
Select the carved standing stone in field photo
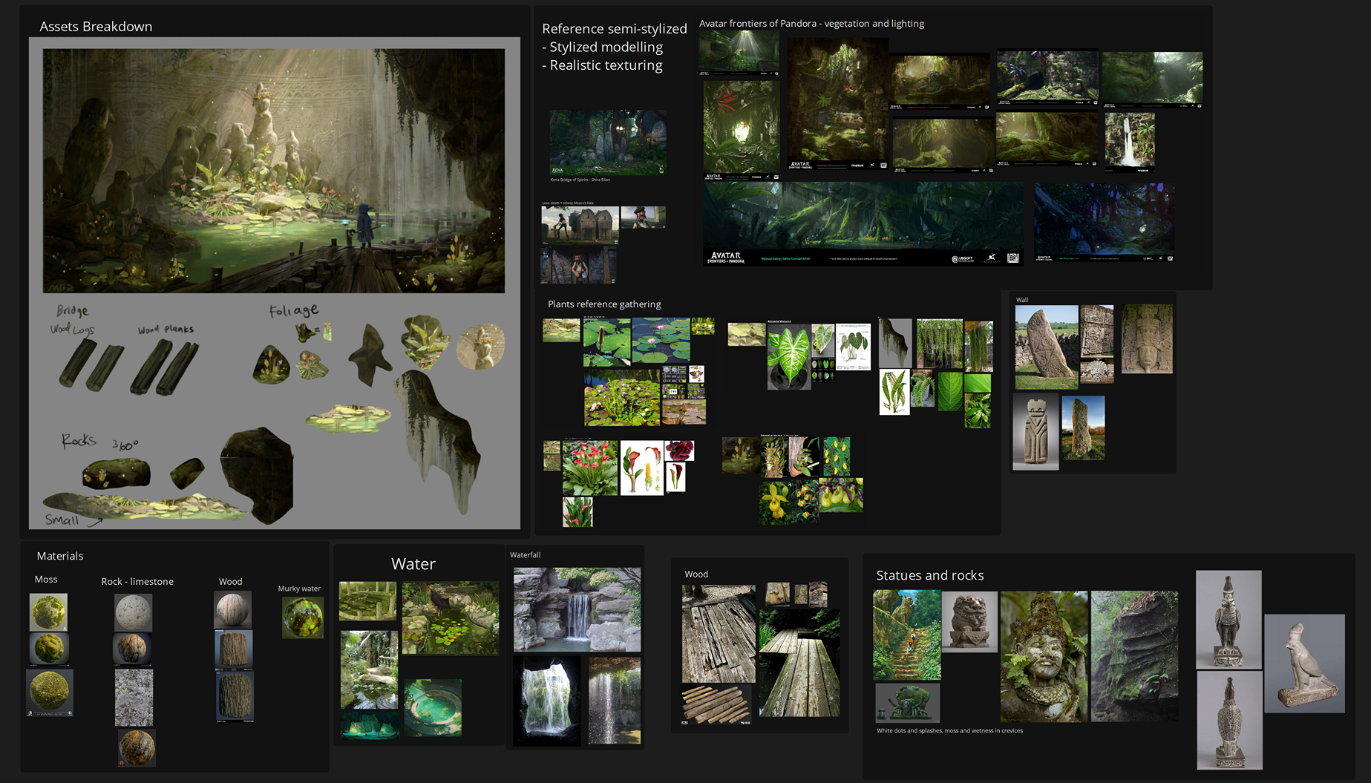pos(1047,347)
